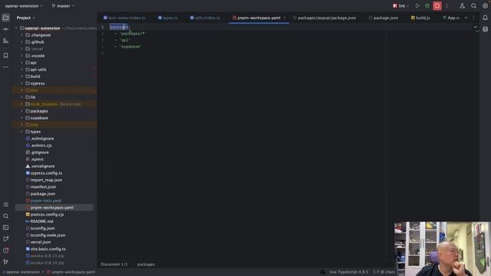491x276 pixels.
Task: Open Code With Me menu
Action: pos(462,5)
